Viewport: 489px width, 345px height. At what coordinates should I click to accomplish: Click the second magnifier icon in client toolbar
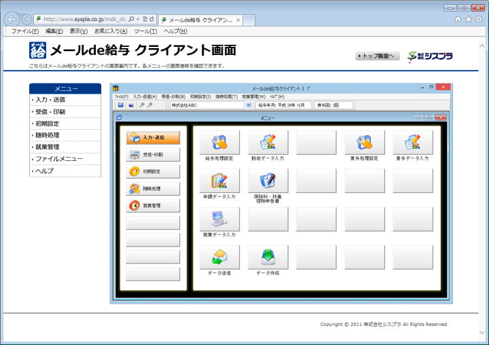150,105
